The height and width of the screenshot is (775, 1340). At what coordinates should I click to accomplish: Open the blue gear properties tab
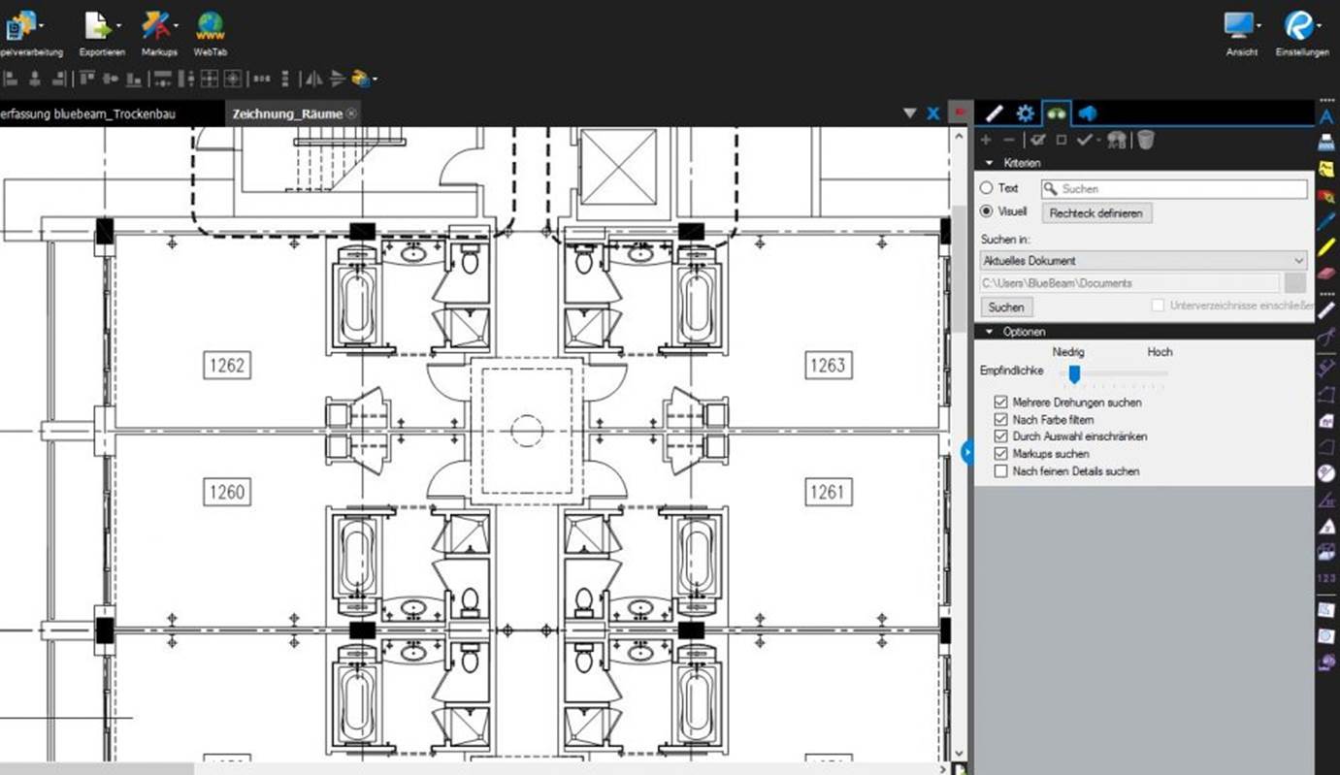[1025, 113]
